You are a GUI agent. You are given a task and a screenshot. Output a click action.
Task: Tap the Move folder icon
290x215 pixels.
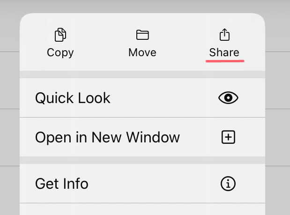tap(142, 35)
